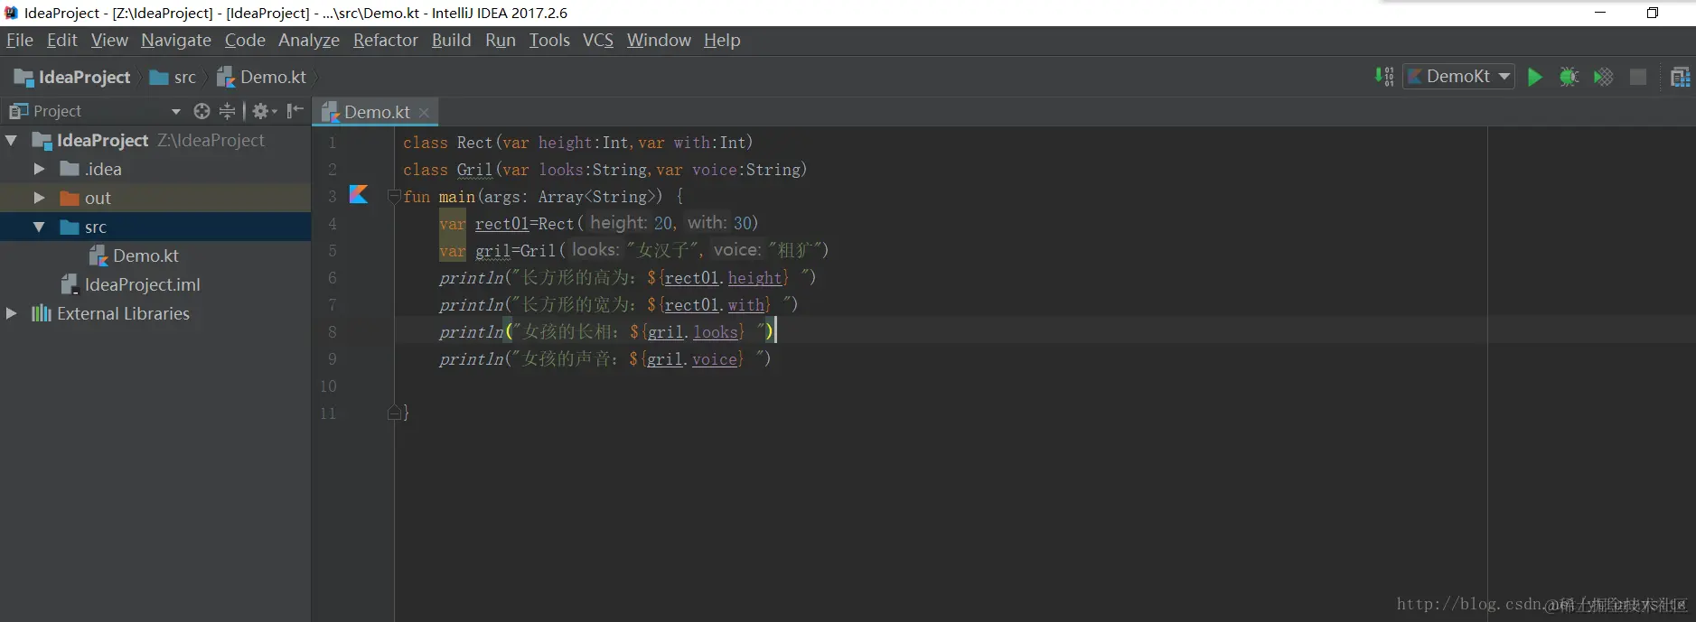Click the Make Project build icon

(1384, 77)
